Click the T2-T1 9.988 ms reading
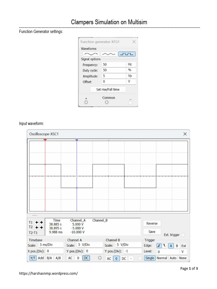The height and width of the screenshot is (289, 217). [56, 232]
